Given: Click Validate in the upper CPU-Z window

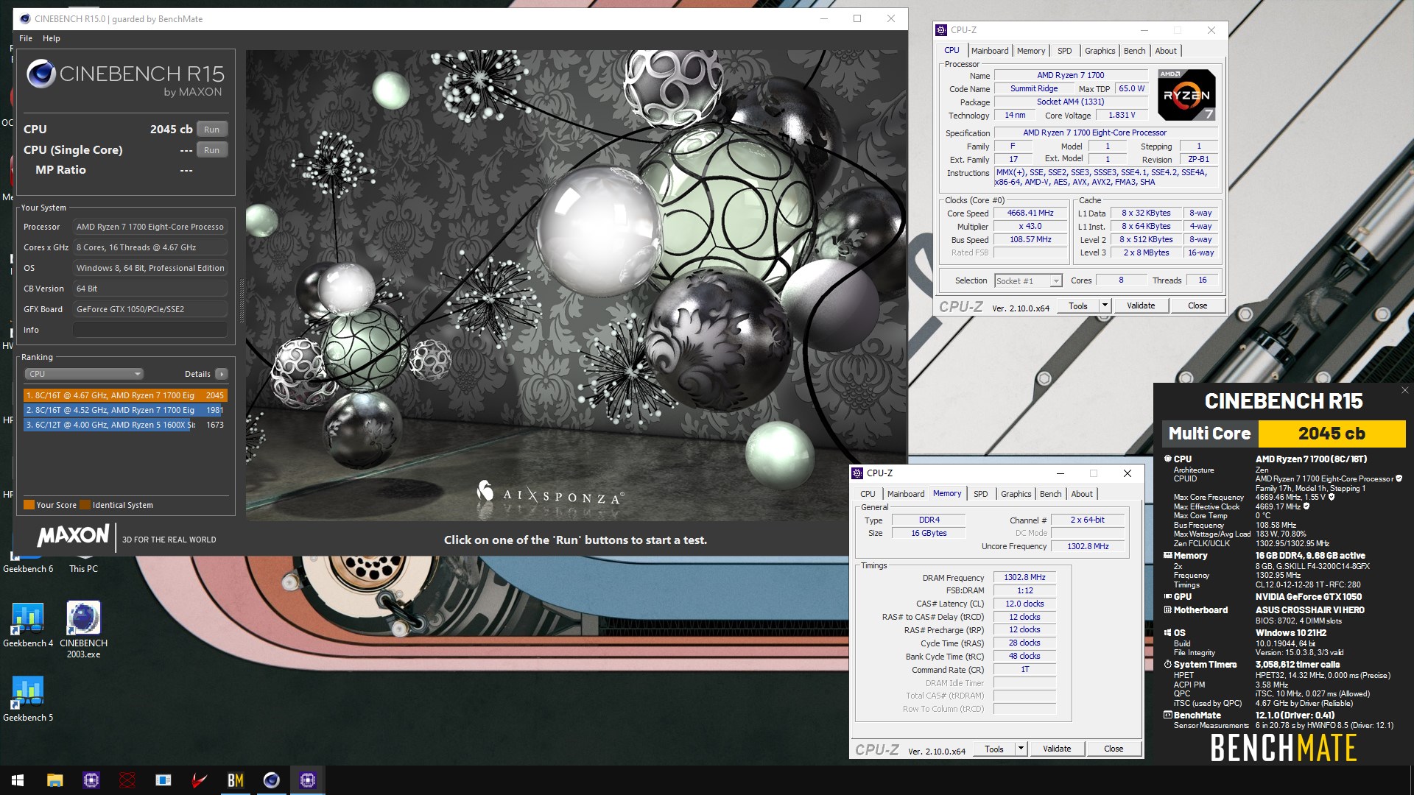Looking at the screenshot, I should coord(1141,305).
